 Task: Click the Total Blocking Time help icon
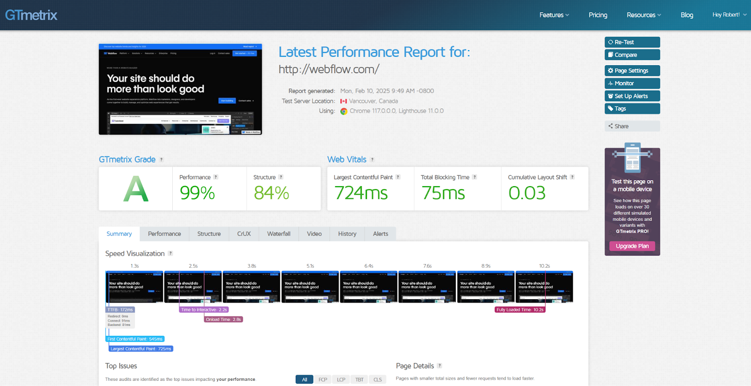475,177
